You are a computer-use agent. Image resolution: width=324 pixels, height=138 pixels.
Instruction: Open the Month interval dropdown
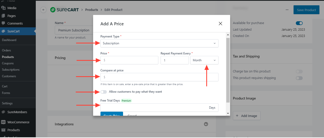(204, 60)
